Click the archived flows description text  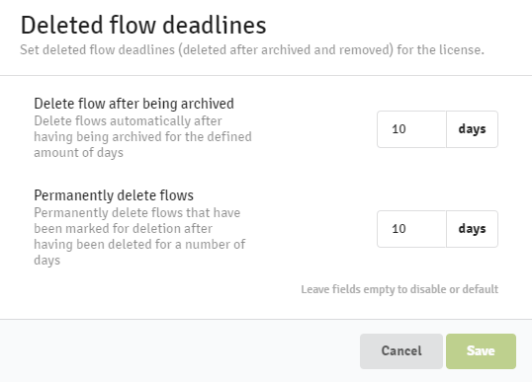click(142, 137)
